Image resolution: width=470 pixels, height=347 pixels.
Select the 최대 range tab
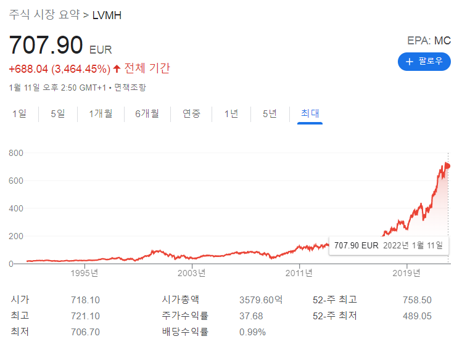click(x=310, y=114)
